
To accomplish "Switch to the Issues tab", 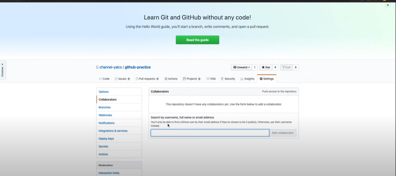I will point(122,79).
